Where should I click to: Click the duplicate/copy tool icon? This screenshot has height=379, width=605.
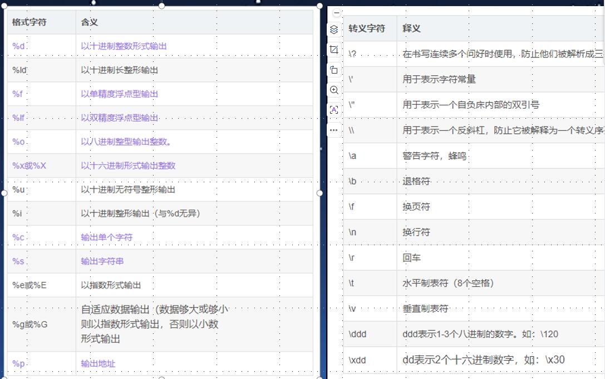pos(334,70)
